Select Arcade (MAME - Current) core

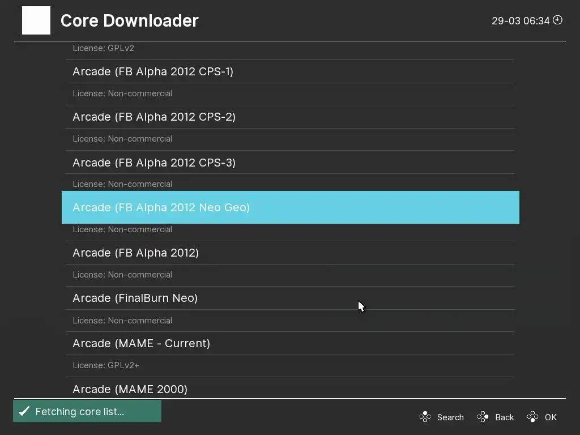(142, 343)
